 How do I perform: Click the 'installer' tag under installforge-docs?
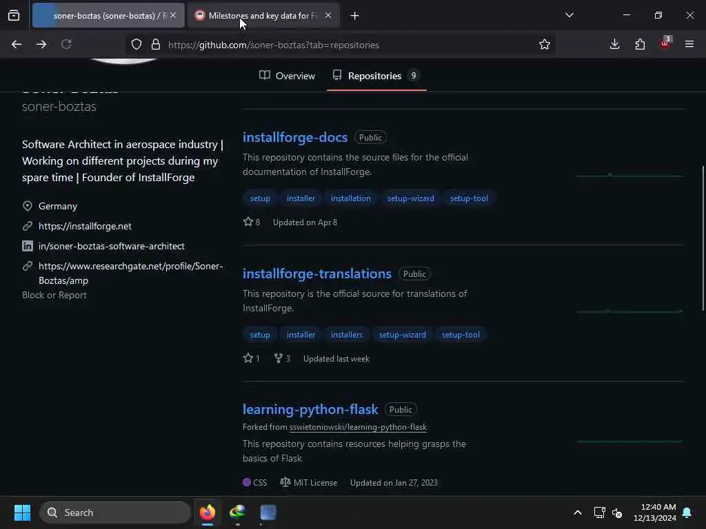301,198
